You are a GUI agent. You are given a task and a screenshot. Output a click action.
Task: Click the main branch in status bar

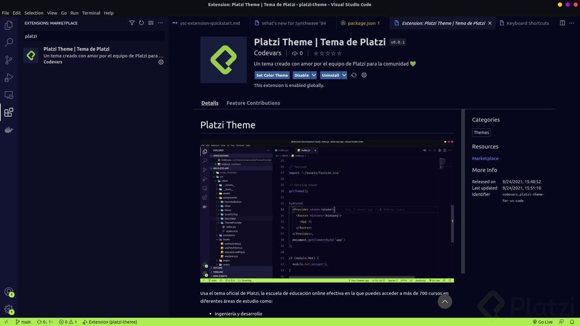point(24,322)
